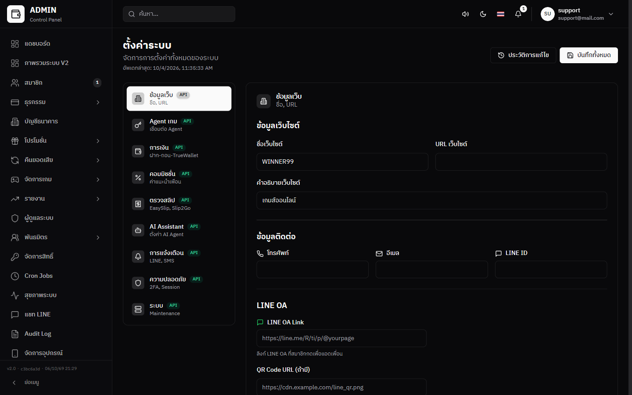The height and width of the screenshot is (395, 632).
Task: Toggle the sound speaker icon in header
Action: coord(465,14)
